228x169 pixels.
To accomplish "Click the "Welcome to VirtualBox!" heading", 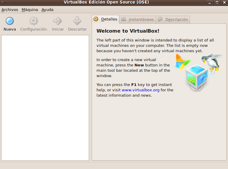I will [128, 31].
